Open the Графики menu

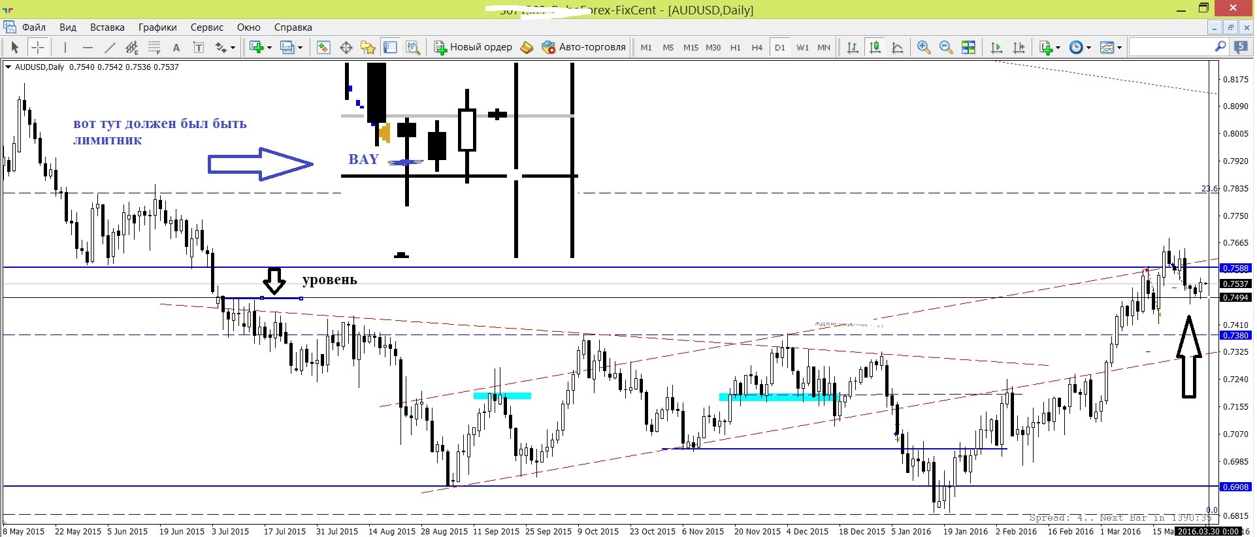(x=157, y=27)
